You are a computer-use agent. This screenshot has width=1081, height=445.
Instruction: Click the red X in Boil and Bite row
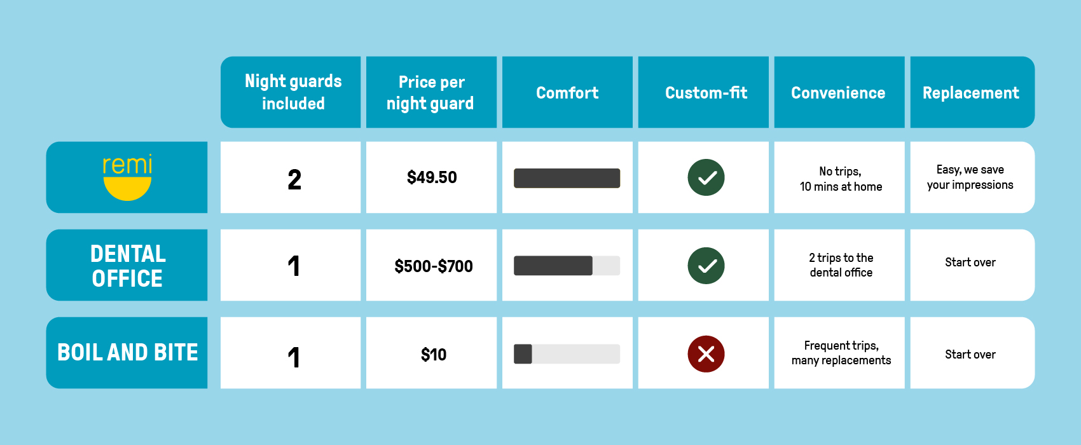point(706,354)
